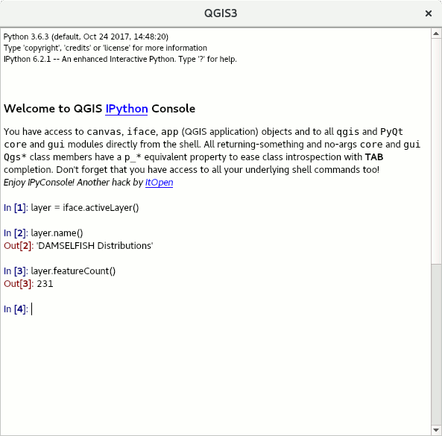Open the IPython link in the welcome heading
The height and width of the screenshot is (436, 442).
point(127,109)
